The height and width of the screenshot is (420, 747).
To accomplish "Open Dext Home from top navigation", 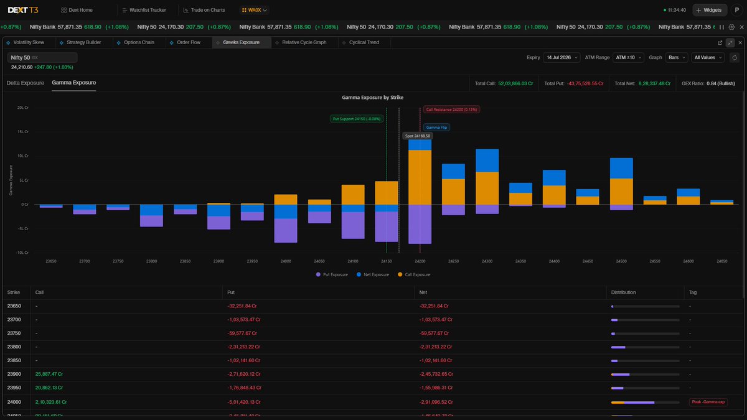I will (x=77, y=10).
